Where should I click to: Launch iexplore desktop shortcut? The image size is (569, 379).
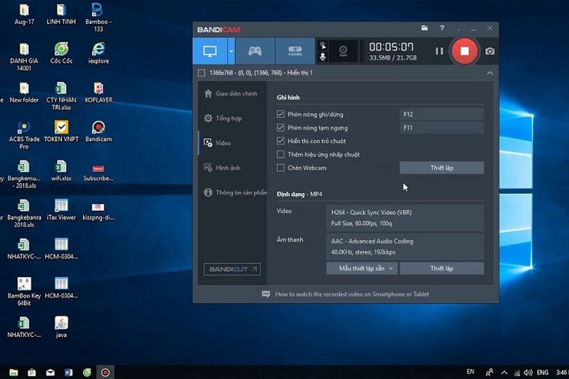point(98,53)
